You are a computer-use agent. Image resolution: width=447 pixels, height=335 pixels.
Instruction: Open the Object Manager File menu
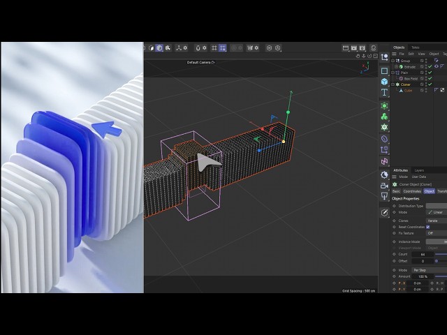(402, 54)
